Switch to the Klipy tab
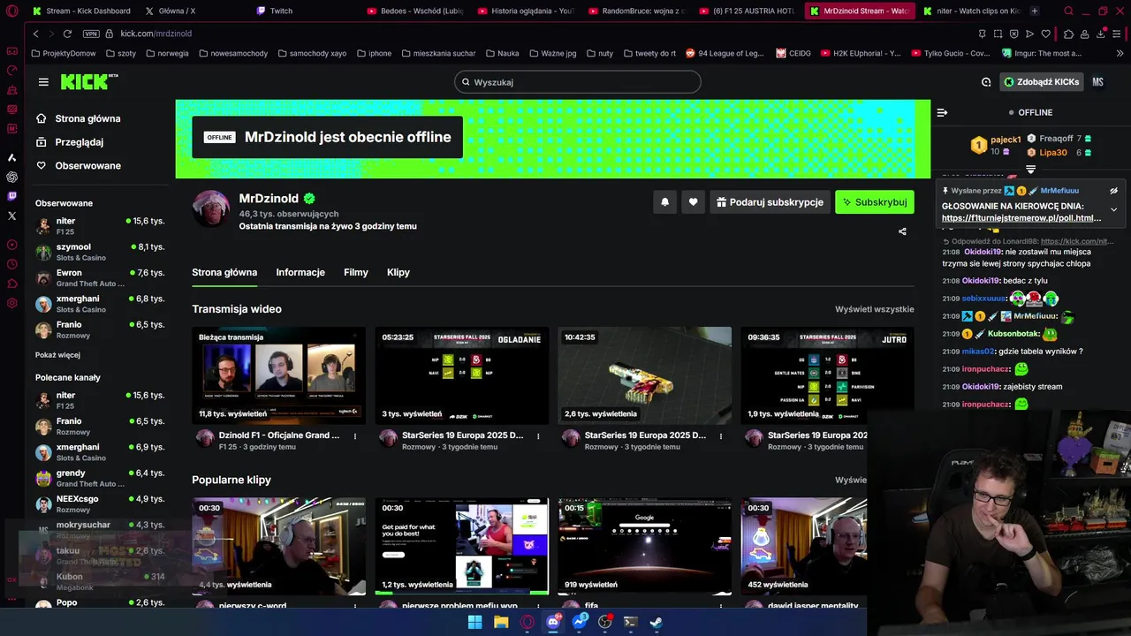The height and width of the screenshot is (636, 1131). [x=399, y=272]
